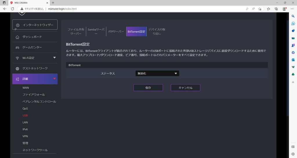Image resolution: width=297 pixels, height=158 pixels.
Task: Open the ペアレンタルコントロール submenu item
Action: click(x=39, y=102)
